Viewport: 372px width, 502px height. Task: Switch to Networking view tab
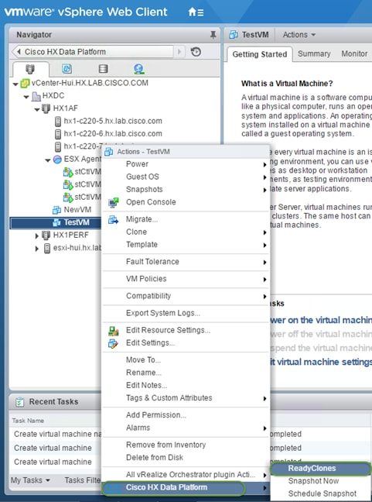click(x=138, y=68)
